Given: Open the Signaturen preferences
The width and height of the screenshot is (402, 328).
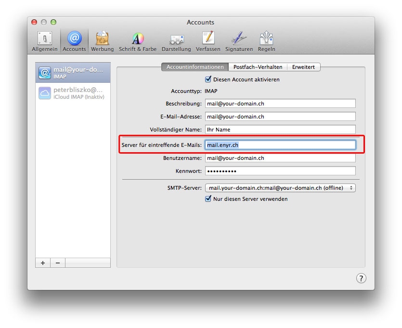Looking at the screenshot, I should click(x=239, y=41).
